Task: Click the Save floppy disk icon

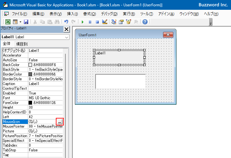Action: coord(26,22)
